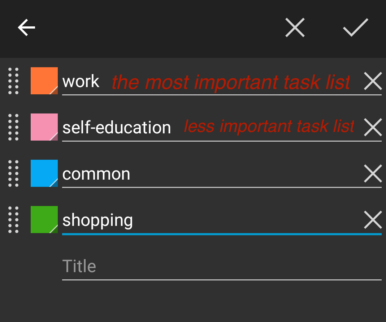Image resolution: width=386 pixels, height=322 pixels.
Task: Tap the empty Title field
Action: (220, 267)
